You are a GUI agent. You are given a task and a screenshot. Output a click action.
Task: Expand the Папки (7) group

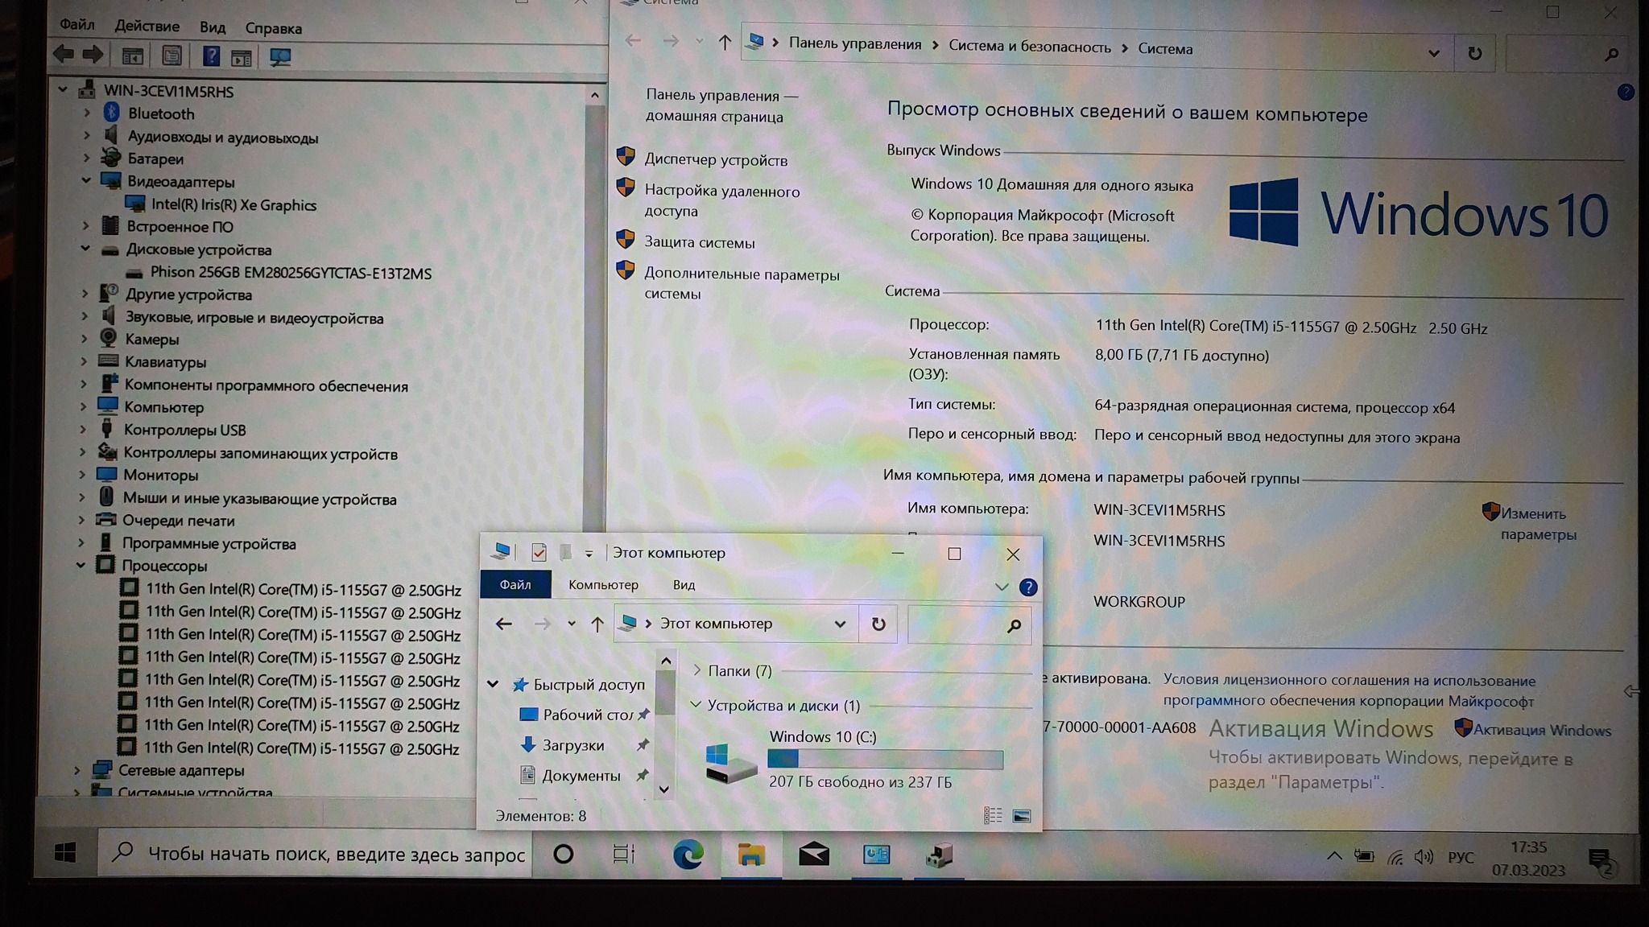point(697,670)
